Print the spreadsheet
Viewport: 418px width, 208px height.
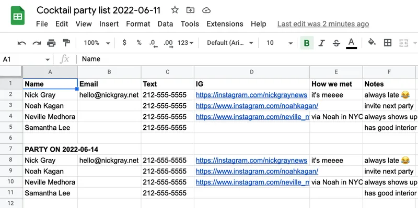pos(51,43)
